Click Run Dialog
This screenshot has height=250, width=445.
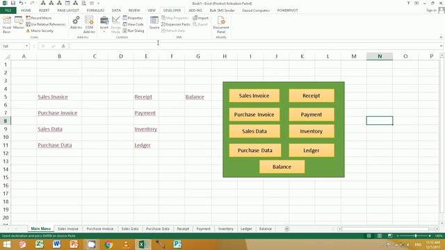pyautogui.click(x=133, y=31)
